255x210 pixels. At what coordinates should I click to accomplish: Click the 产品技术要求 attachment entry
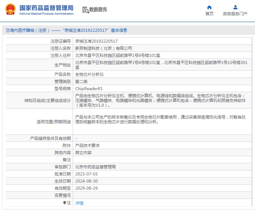pos(87,145)
